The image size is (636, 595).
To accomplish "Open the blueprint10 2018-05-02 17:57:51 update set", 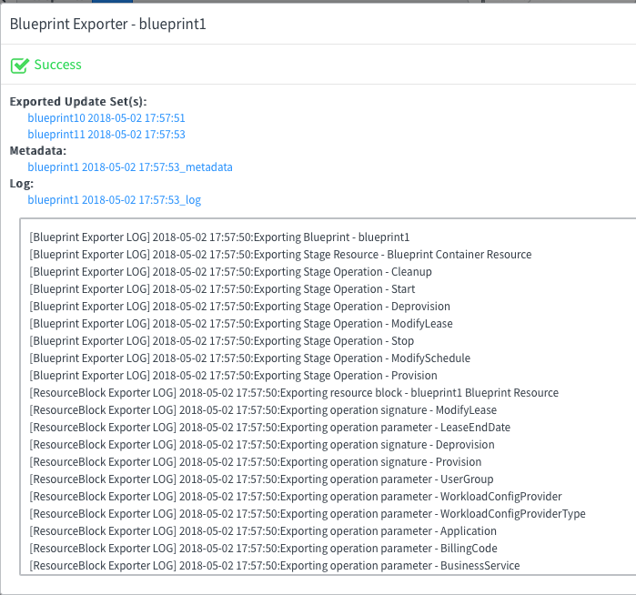I will [x=106, y=118].
